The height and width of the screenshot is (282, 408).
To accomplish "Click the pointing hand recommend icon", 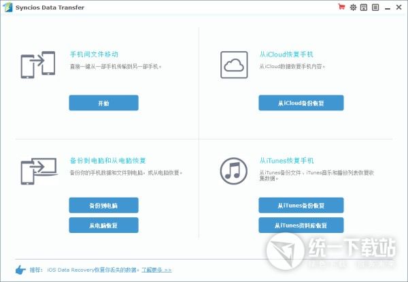I will pyautogui.click(x=20, y=270).
